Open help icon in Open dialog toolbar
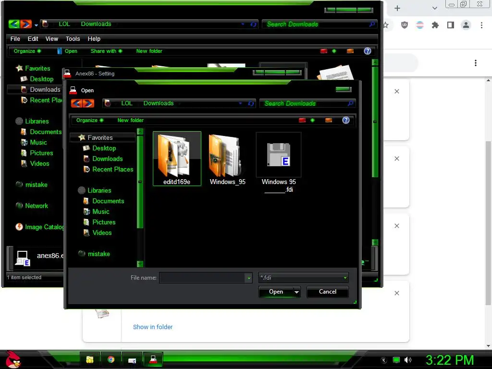The height and width of the screenshot is (369, 492). [346, 120]
